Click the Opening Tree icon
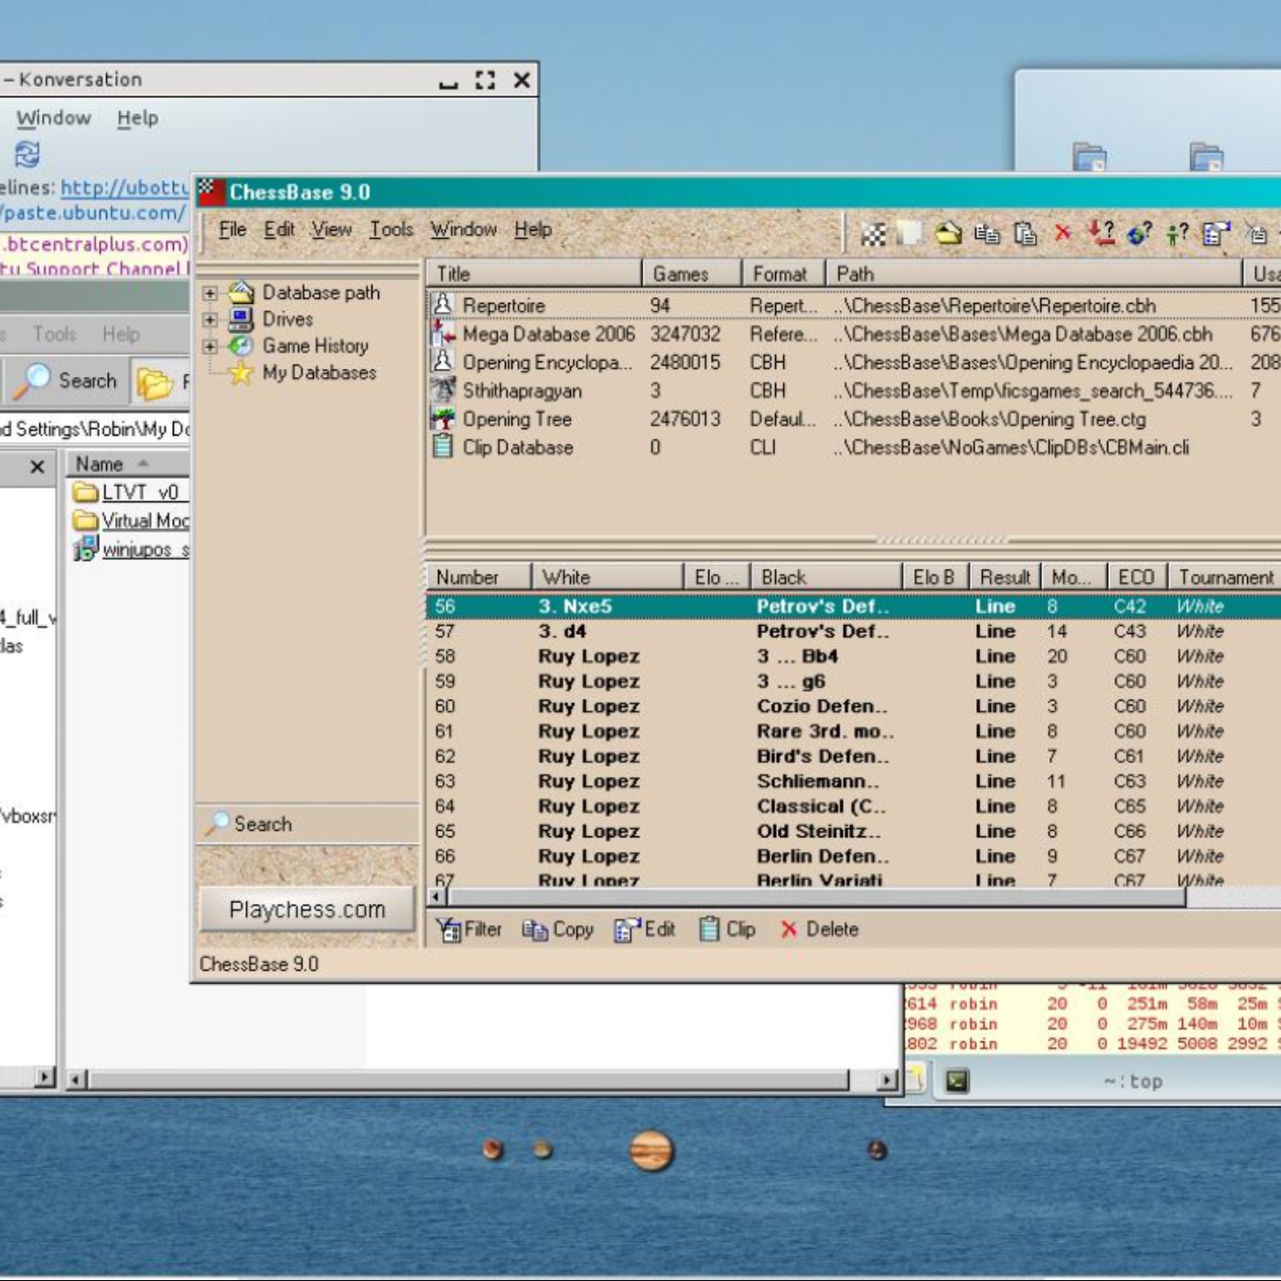This screenshot has height=1281, width=1281. (x=443, y=418)
